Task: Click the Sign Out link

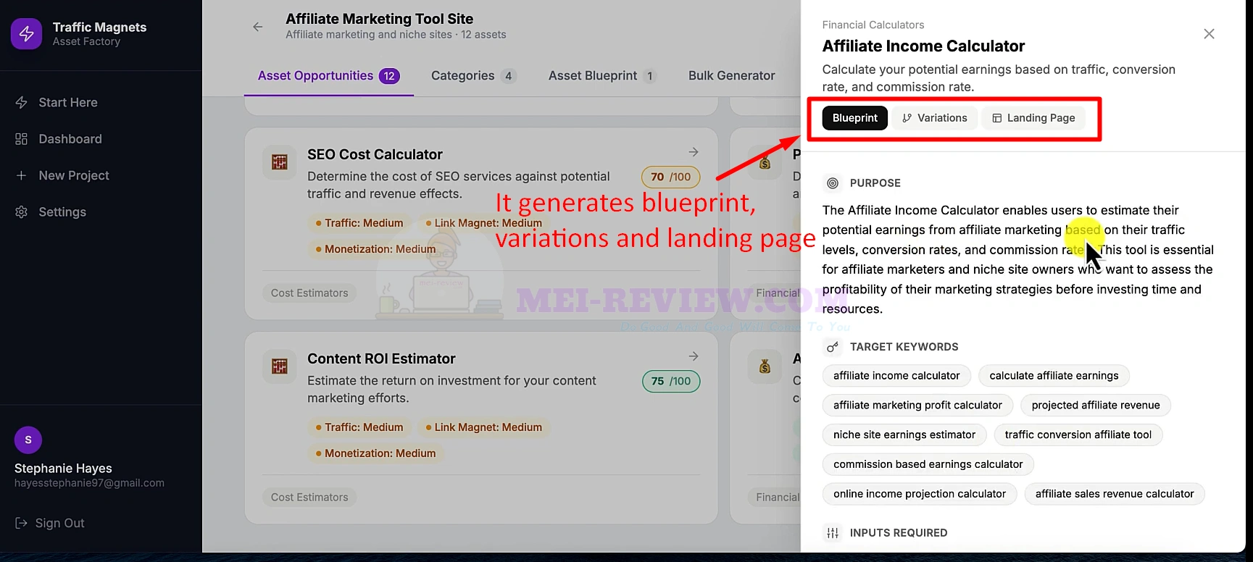Action: point(50,523)
